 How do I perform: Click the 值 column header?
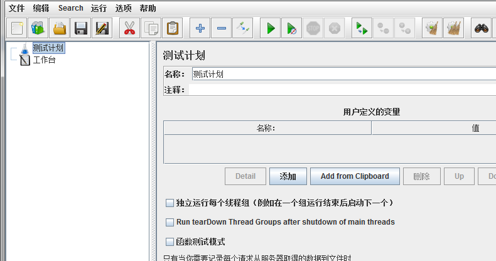tap(434, 128)
